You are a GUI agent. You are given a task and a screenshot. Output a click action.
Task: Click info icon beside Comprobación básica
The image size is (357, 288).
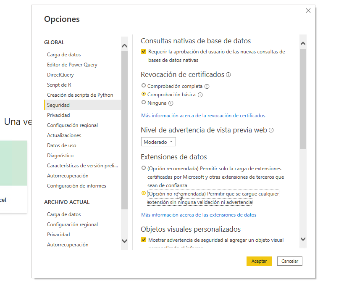[200, 95]
